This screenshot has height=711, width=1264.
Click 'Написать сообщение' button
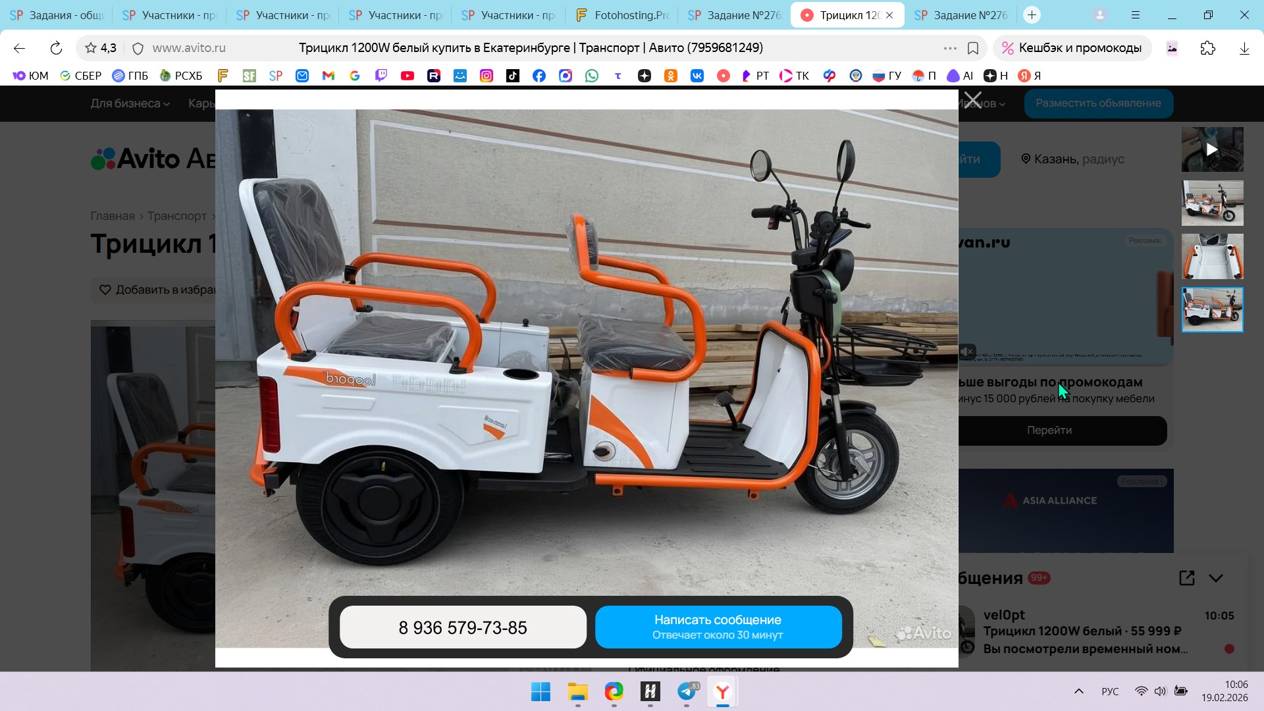tap(718, 627)
